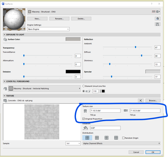Collapse the COVER FILL FOREGROUND section
This screenshot has width=168, height=157.
click(4, 81)
